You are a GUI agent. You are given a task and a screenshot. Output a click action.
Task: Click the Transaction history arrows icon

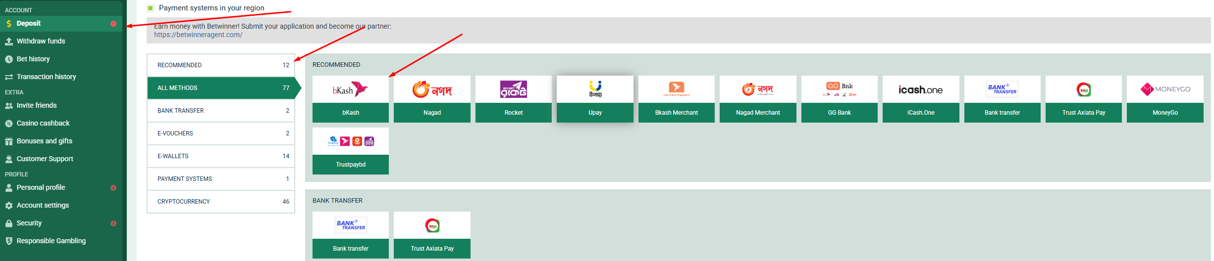[x=9, y=77]
